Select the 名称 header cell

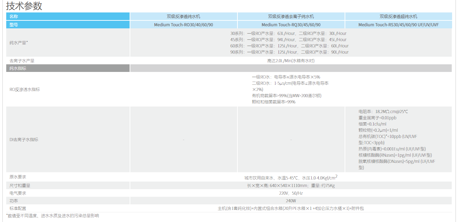[68, 16]
